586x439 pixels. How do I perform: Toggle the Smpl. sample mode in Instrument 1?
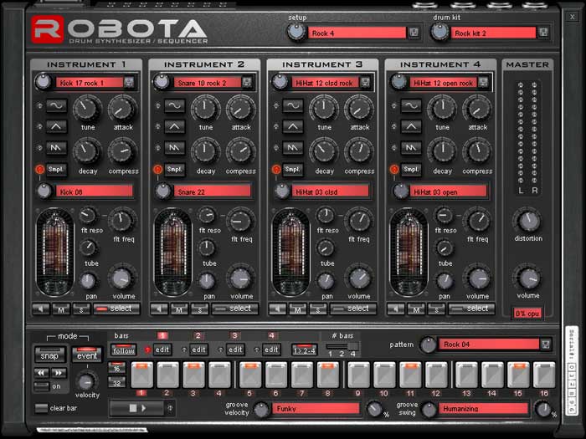coord(56,170)
